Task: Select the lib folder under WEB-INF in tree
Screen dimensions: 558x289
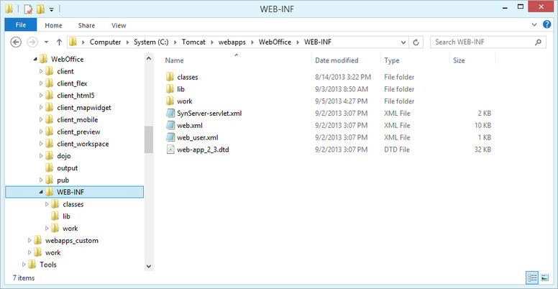Action: 66,216
